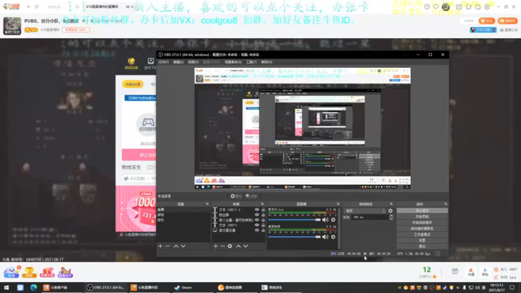Select the second scene in Scenes list
This screenshot has height=293, width=521.
point(184,215)
